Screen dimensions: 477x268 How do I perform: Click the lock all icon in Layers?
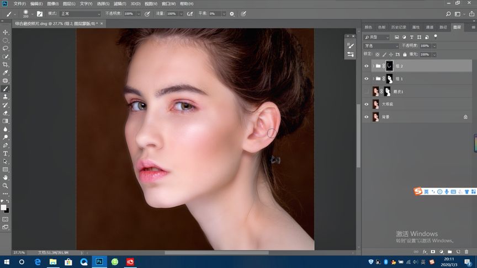(405, 55)
